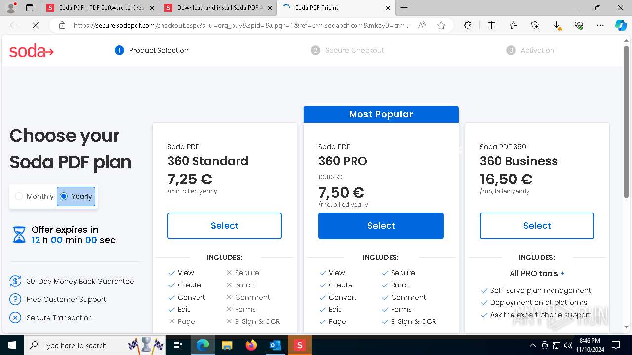This screenshot has width=632, height=355.
Task: Click the strikethrough 10,83 € price
Action: pyautogui.click(x=330, y=177)
